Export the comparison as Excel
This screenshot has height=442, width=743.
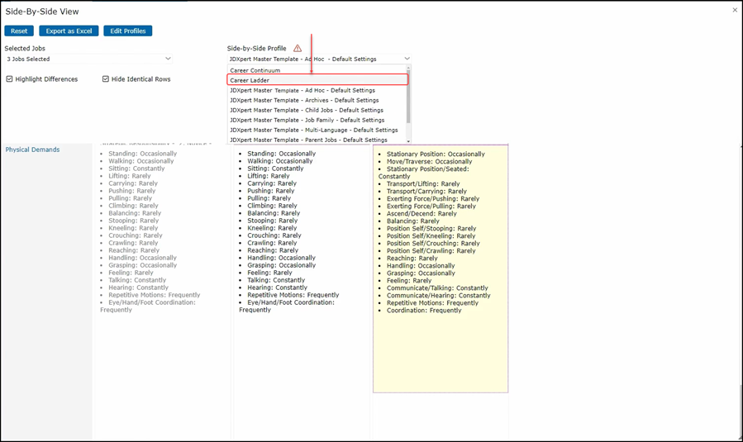pos(69,31)
